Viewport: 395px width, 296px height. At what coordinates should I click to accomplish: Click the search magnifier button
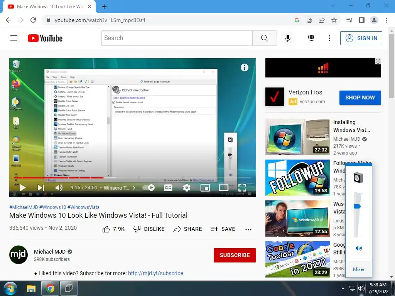(265, 38)
